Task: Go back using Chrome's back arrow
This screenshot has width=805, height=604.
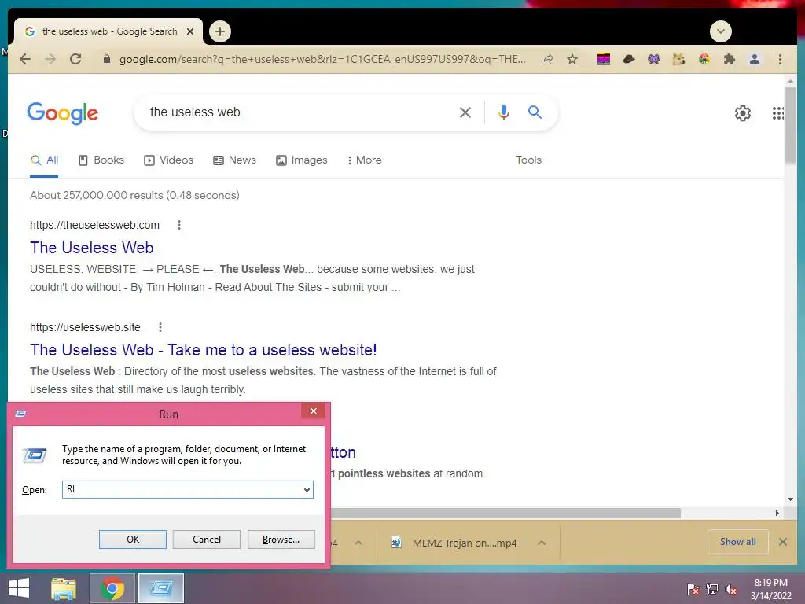Action: coord(25,59)
